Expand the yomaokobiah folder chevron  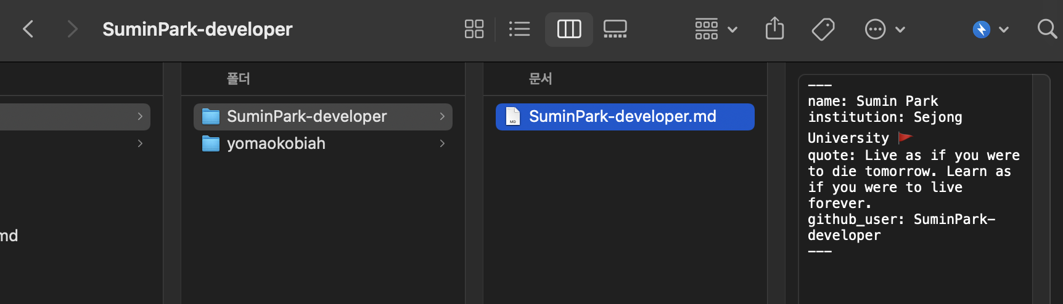442,143
